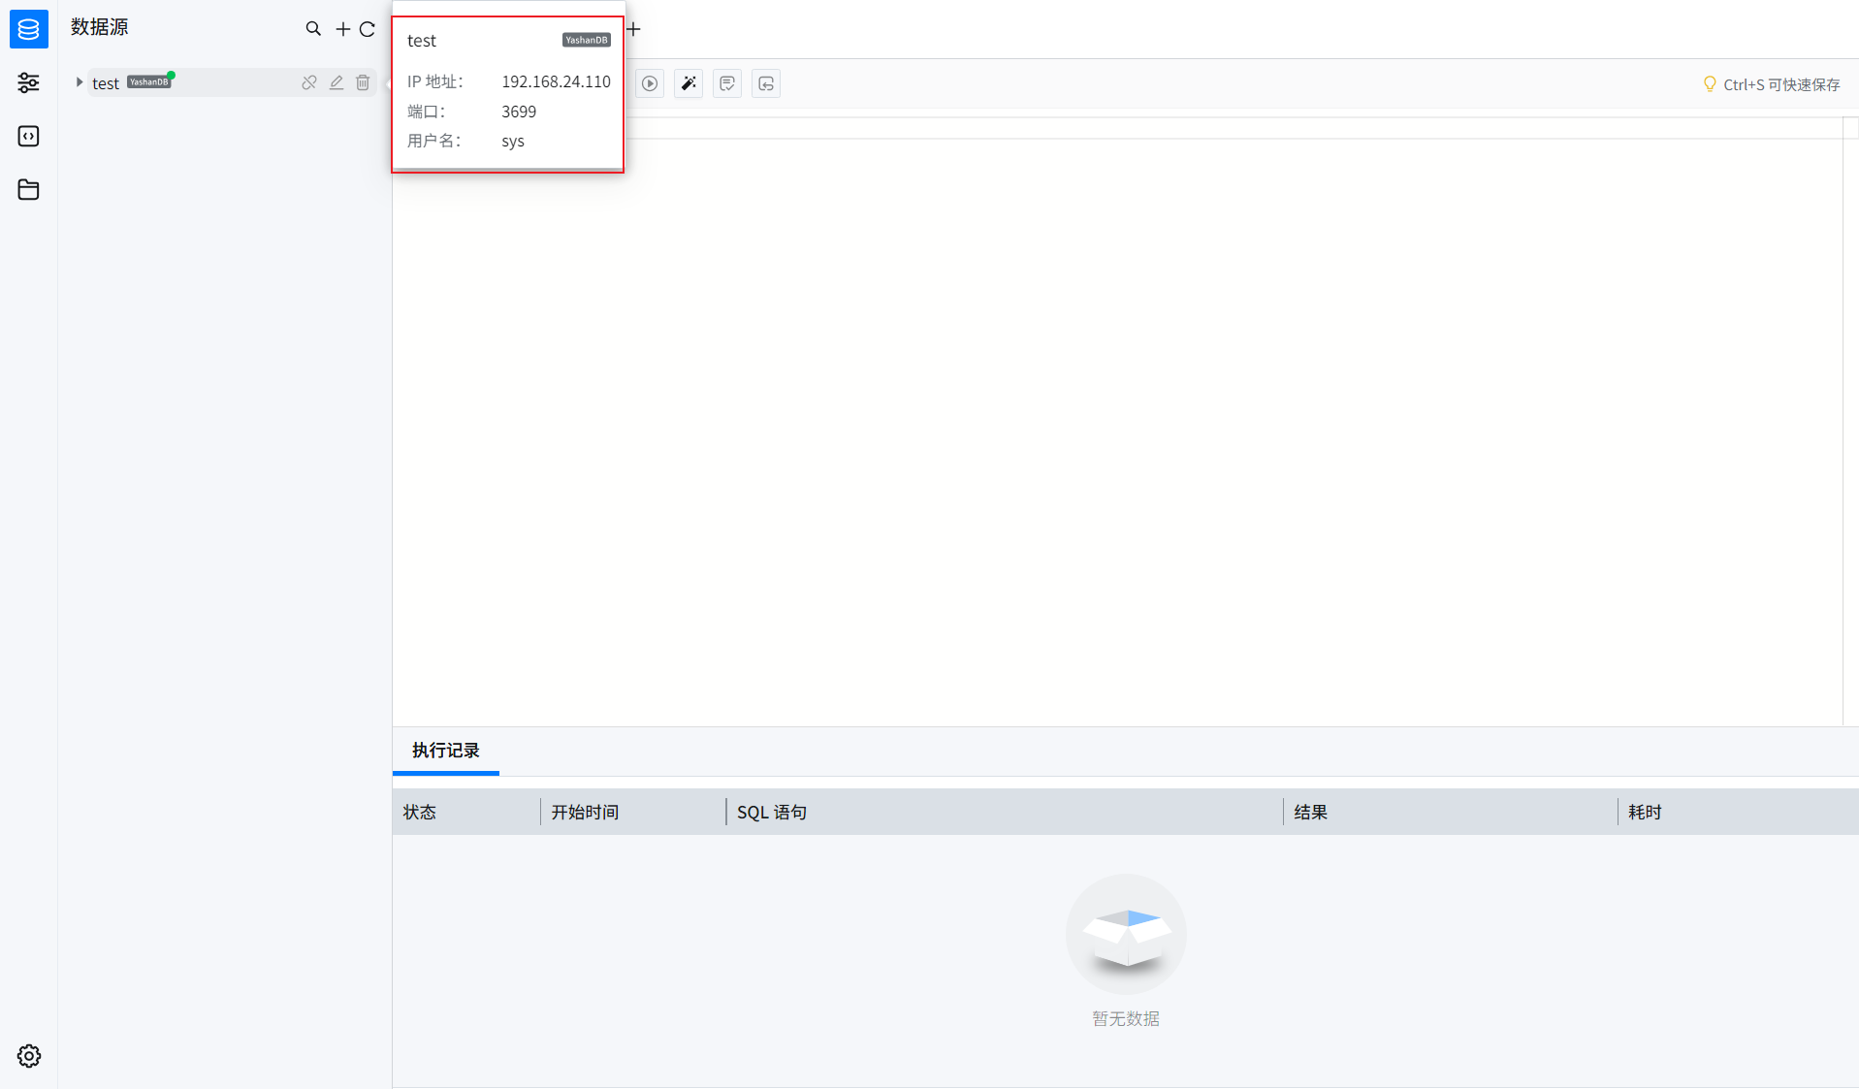Image resolution: width=1859 pixels, height=1089 pixels.
Task: Switch to the 执行记录 tab
Action: click(446, 751)
